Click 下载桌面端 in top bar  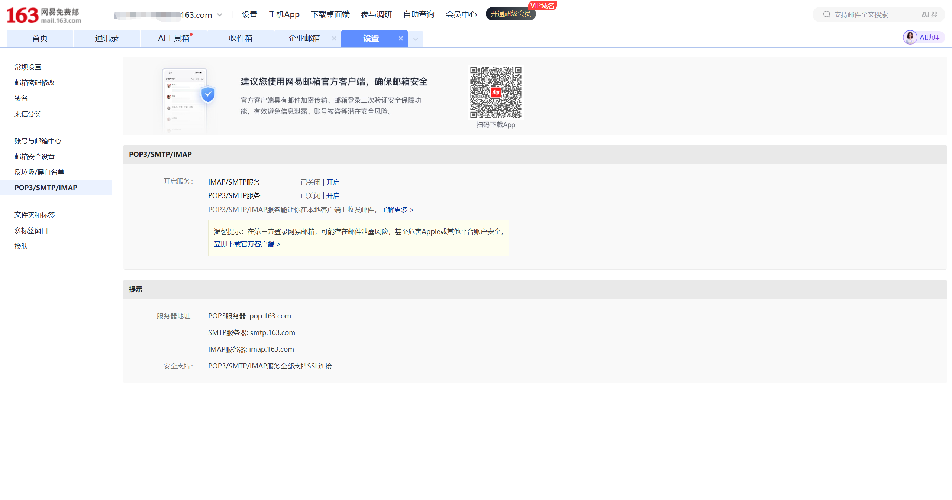(x=330, y=14)
